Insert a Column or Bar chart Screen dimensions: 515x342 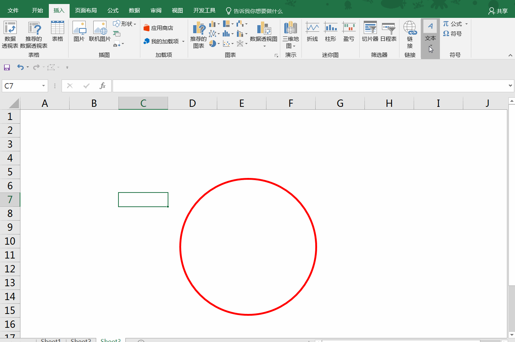click(214, 24)
